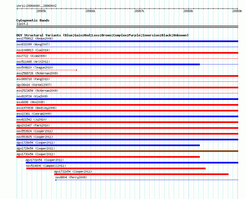Open the esv989718 (Pang2010) label
The image size is (246, 199).
point(33,79)
